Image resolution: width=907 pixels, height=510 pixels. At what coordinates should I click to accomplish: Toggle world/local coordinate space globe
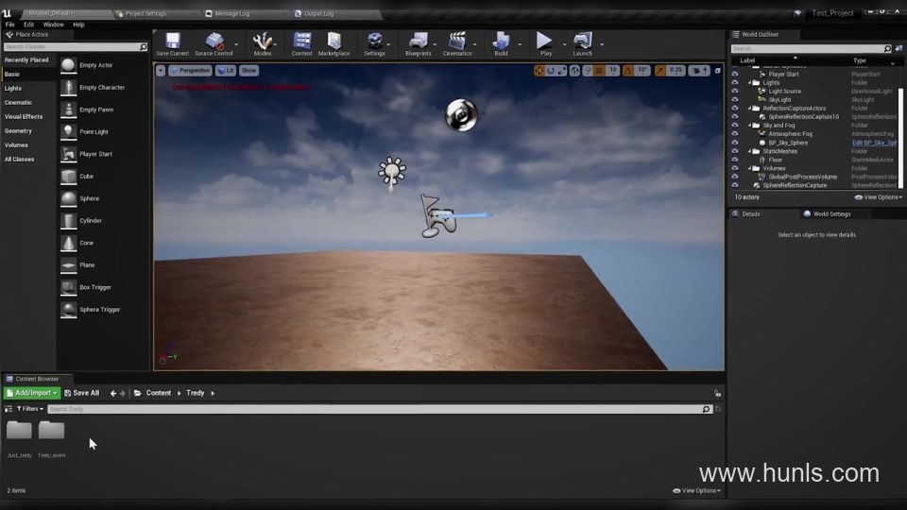(x=574, y=71)
